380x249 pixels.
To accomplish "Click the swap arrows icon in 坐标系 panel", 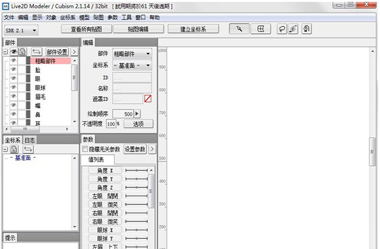I will pyautogui.click(x=28, y=149).
